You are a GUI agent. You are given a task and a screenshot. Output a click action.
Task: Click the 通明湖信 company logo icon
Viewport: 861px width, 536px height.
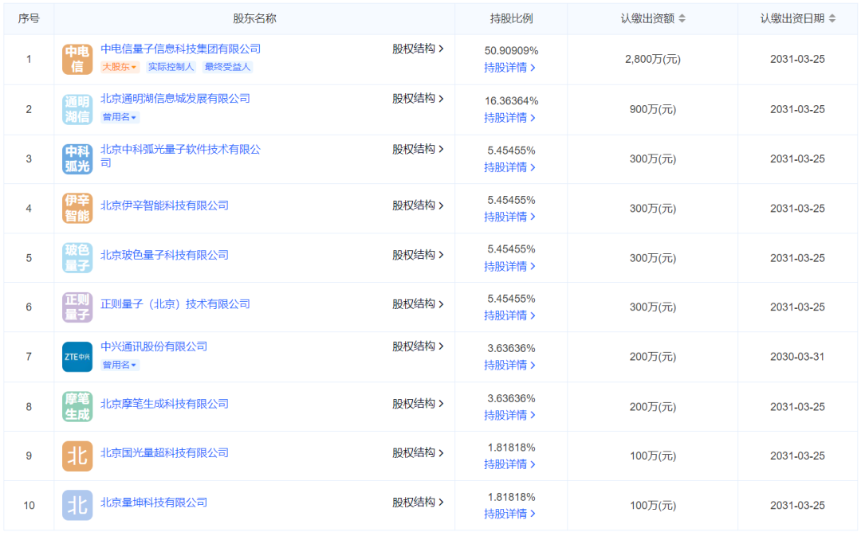click(77, 109)
